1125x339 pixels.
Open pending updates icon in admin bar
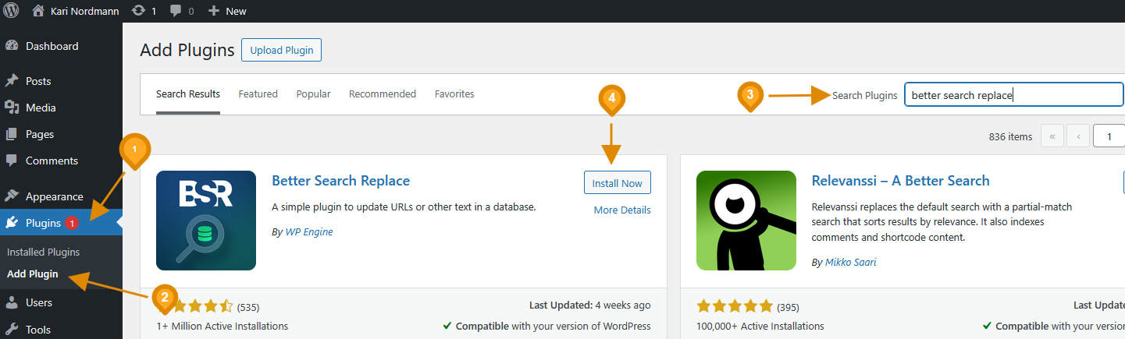(139, 11)
